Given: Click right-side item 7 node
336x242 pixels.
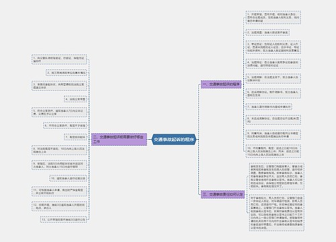Looking at the screenshot, I should click(269, 107).
